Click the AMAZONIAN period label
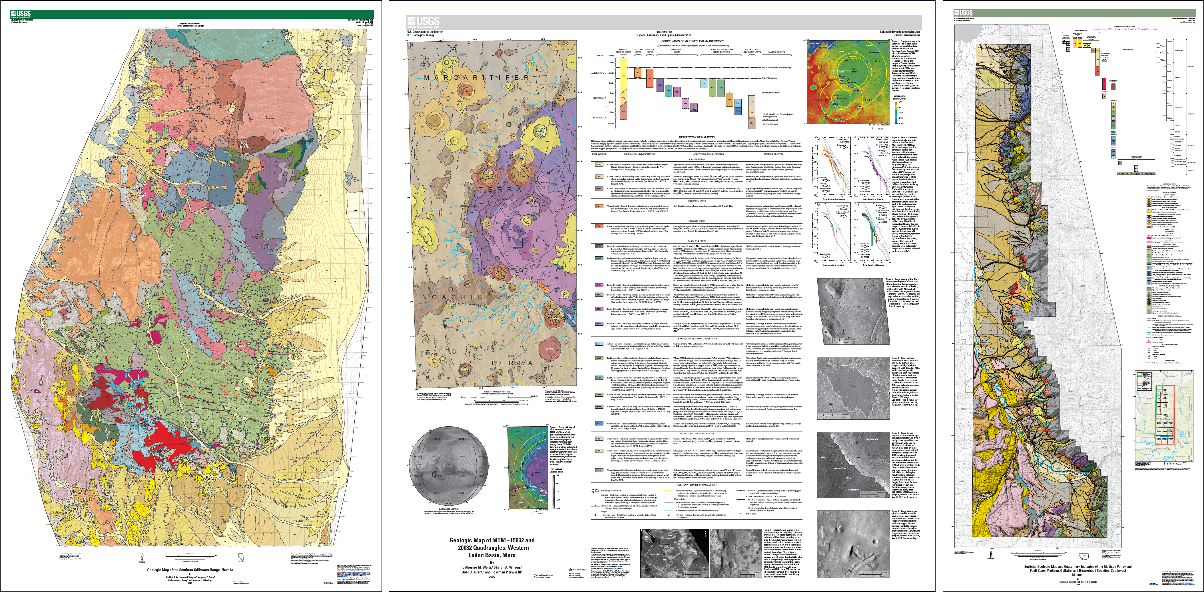1204x592 pixels. [x=598, y=73]
